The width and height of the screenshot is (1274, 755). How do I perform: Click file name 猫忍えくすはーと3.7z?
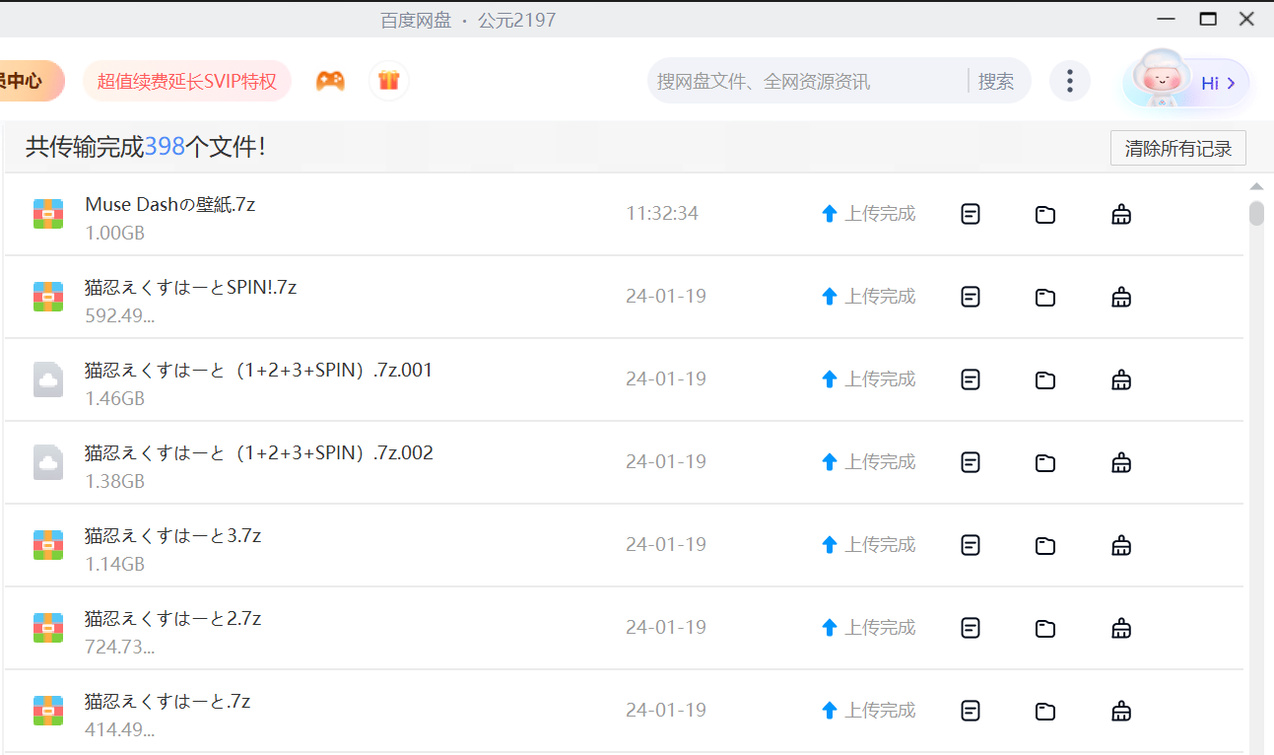point(173,535)
